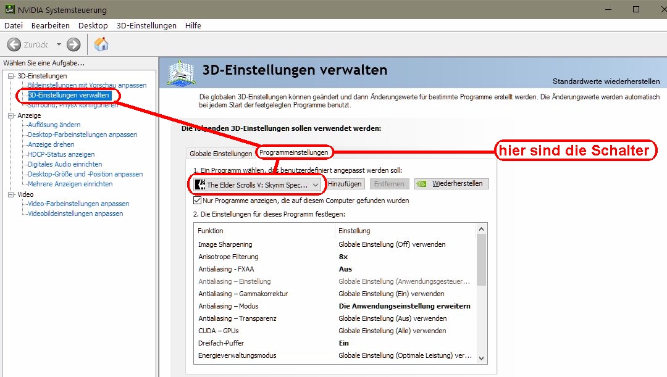The image size is (667, 377).
Task: Open the Hilfe menu
Action: point(193,26)
